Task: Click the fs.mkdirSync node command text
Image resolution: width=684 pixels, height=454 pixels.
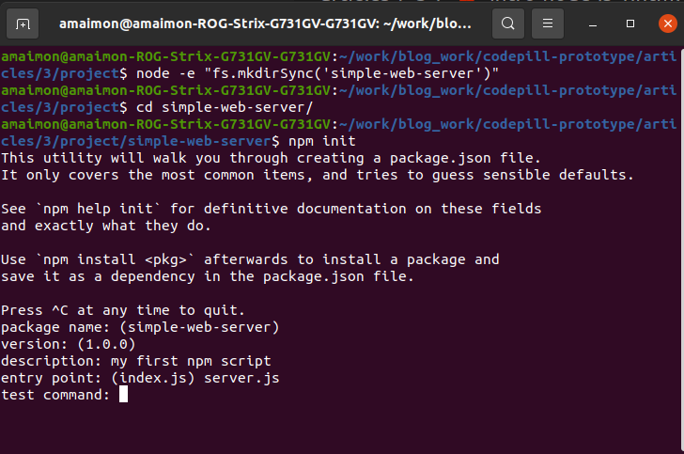Action: pyautogui.click(x=318, y=73)
